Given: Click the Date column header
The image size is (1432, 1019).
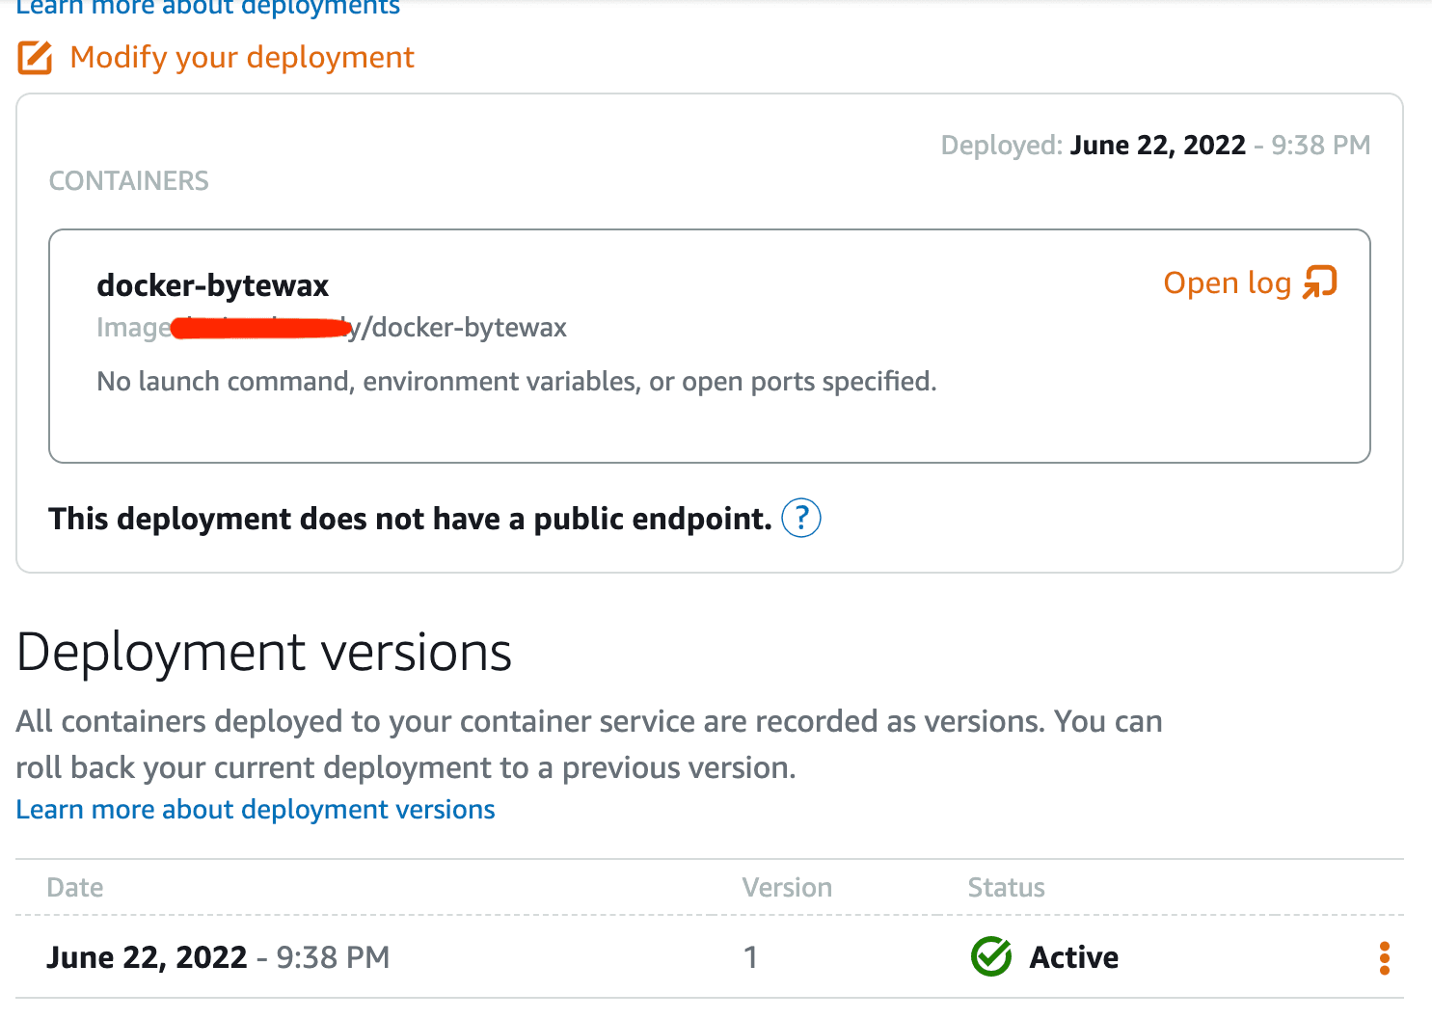Looking at the screenshot, I should (x=75, y=888).
